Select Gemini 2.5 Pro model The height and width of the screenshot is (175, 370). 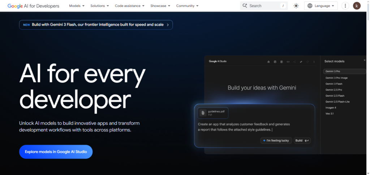pos(334,90)
